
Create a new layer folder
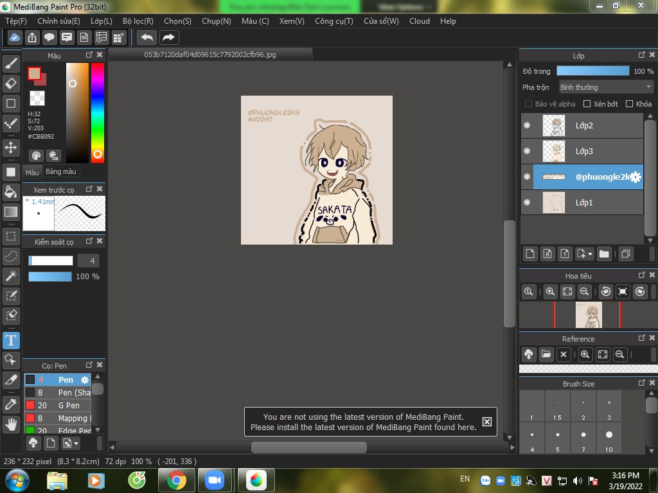[604, 254]
